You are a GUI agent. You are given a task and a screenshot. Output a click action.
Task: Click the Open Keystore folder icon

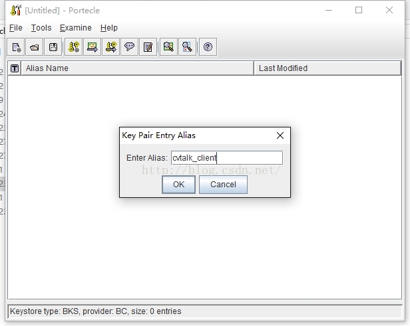(x=35, y=47)
